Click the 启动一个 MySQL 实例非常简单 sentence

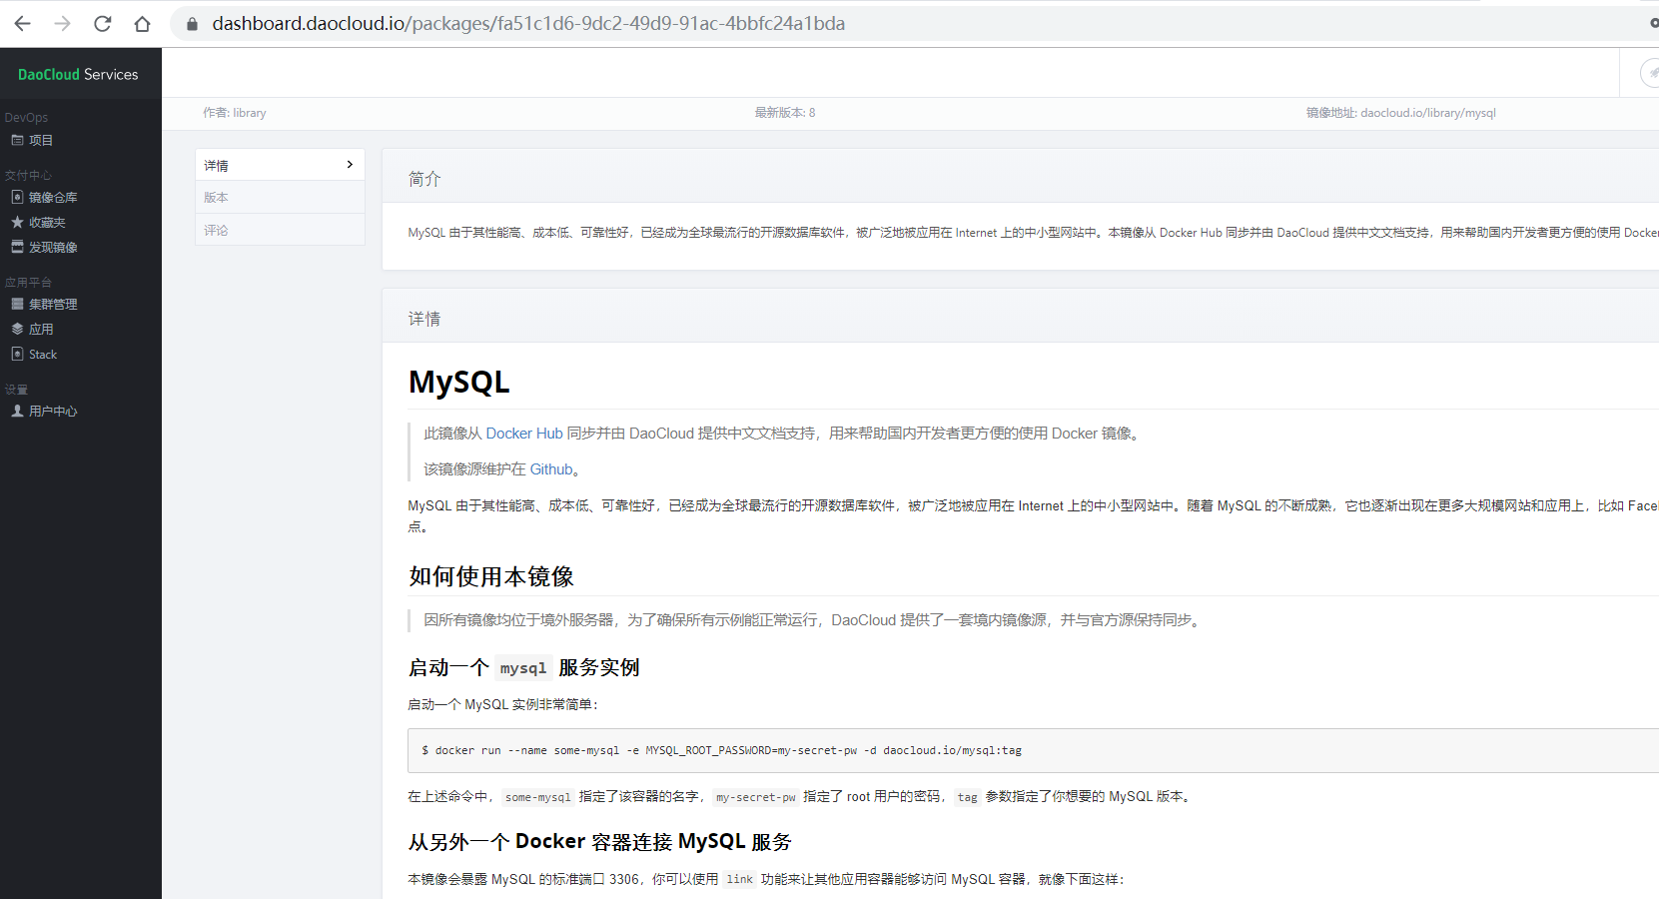503,705
